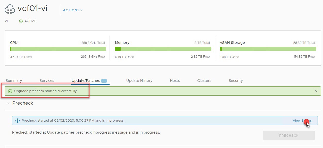The image size is (323, 148).
Task: Click the Precheck section heading
Action: pyautogui.click(x=23, y=103)
